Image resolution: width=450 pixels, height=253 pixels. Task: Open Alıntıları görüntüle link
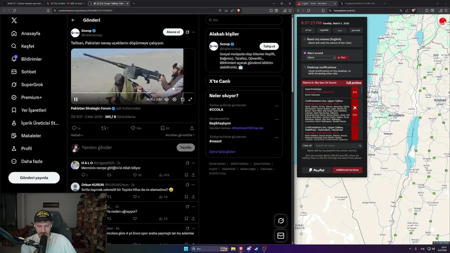click(180, 135)
